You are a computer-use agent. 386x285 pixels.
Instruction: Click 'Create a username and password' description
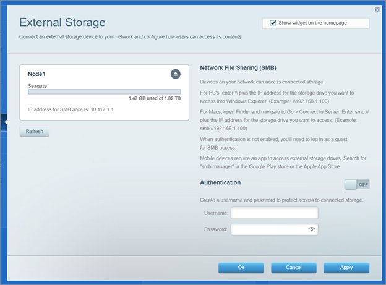coord(281,200)
